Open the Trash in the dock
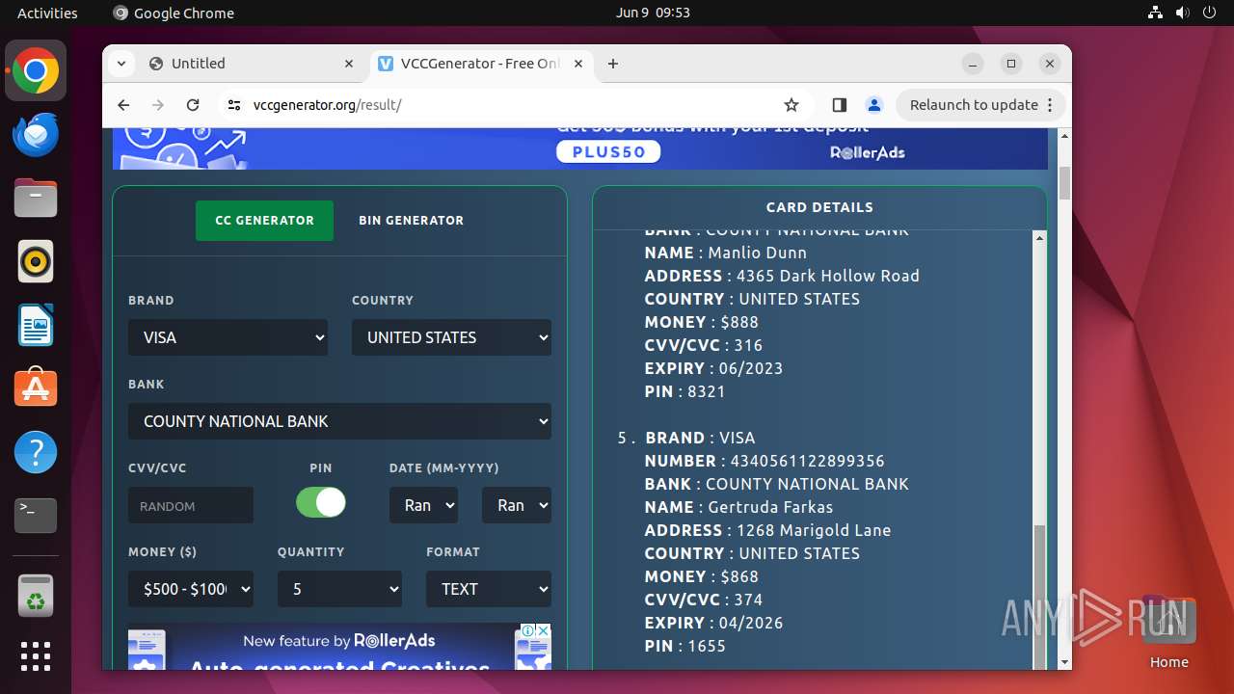This screenshot has height=694, width=1234. [x=36, y=595]
